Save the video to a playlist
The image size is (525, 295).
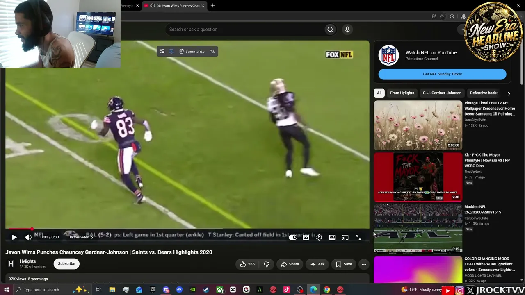click(x=344, y=264)
